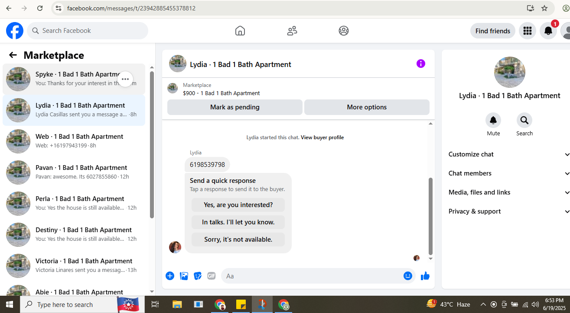Open Victoria's apartment conversation

74,266
